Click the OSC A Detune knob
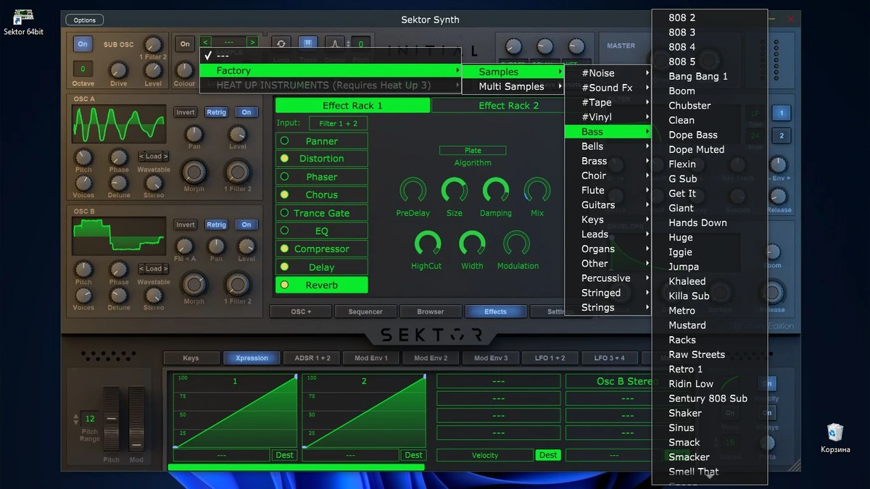This screenshot has height=489, width=870. pyautogui.click(x=119, y=183)
